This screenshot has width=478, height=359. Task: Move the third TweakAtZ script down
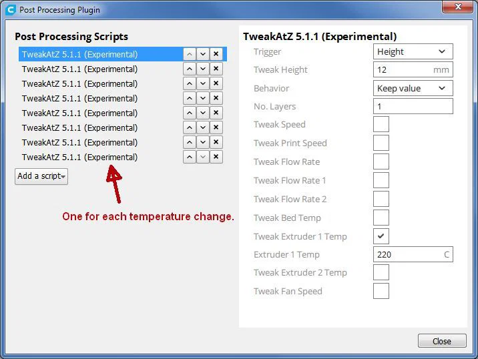[x=203, y=83]
